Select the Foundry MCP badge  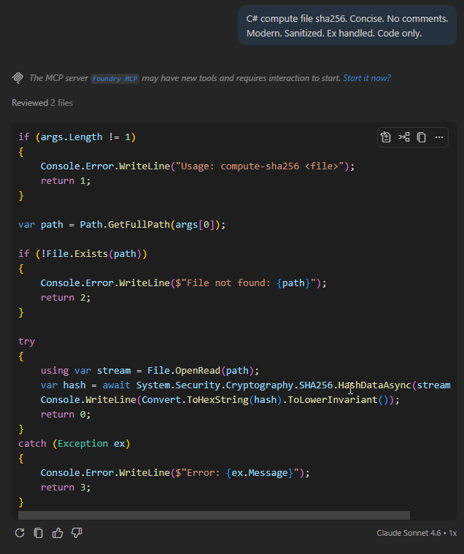point(115,78)
